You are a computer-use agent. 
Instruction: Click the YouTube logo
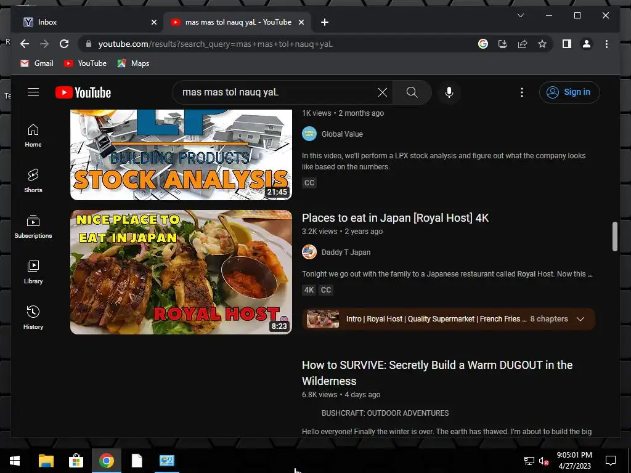(83, 92)
